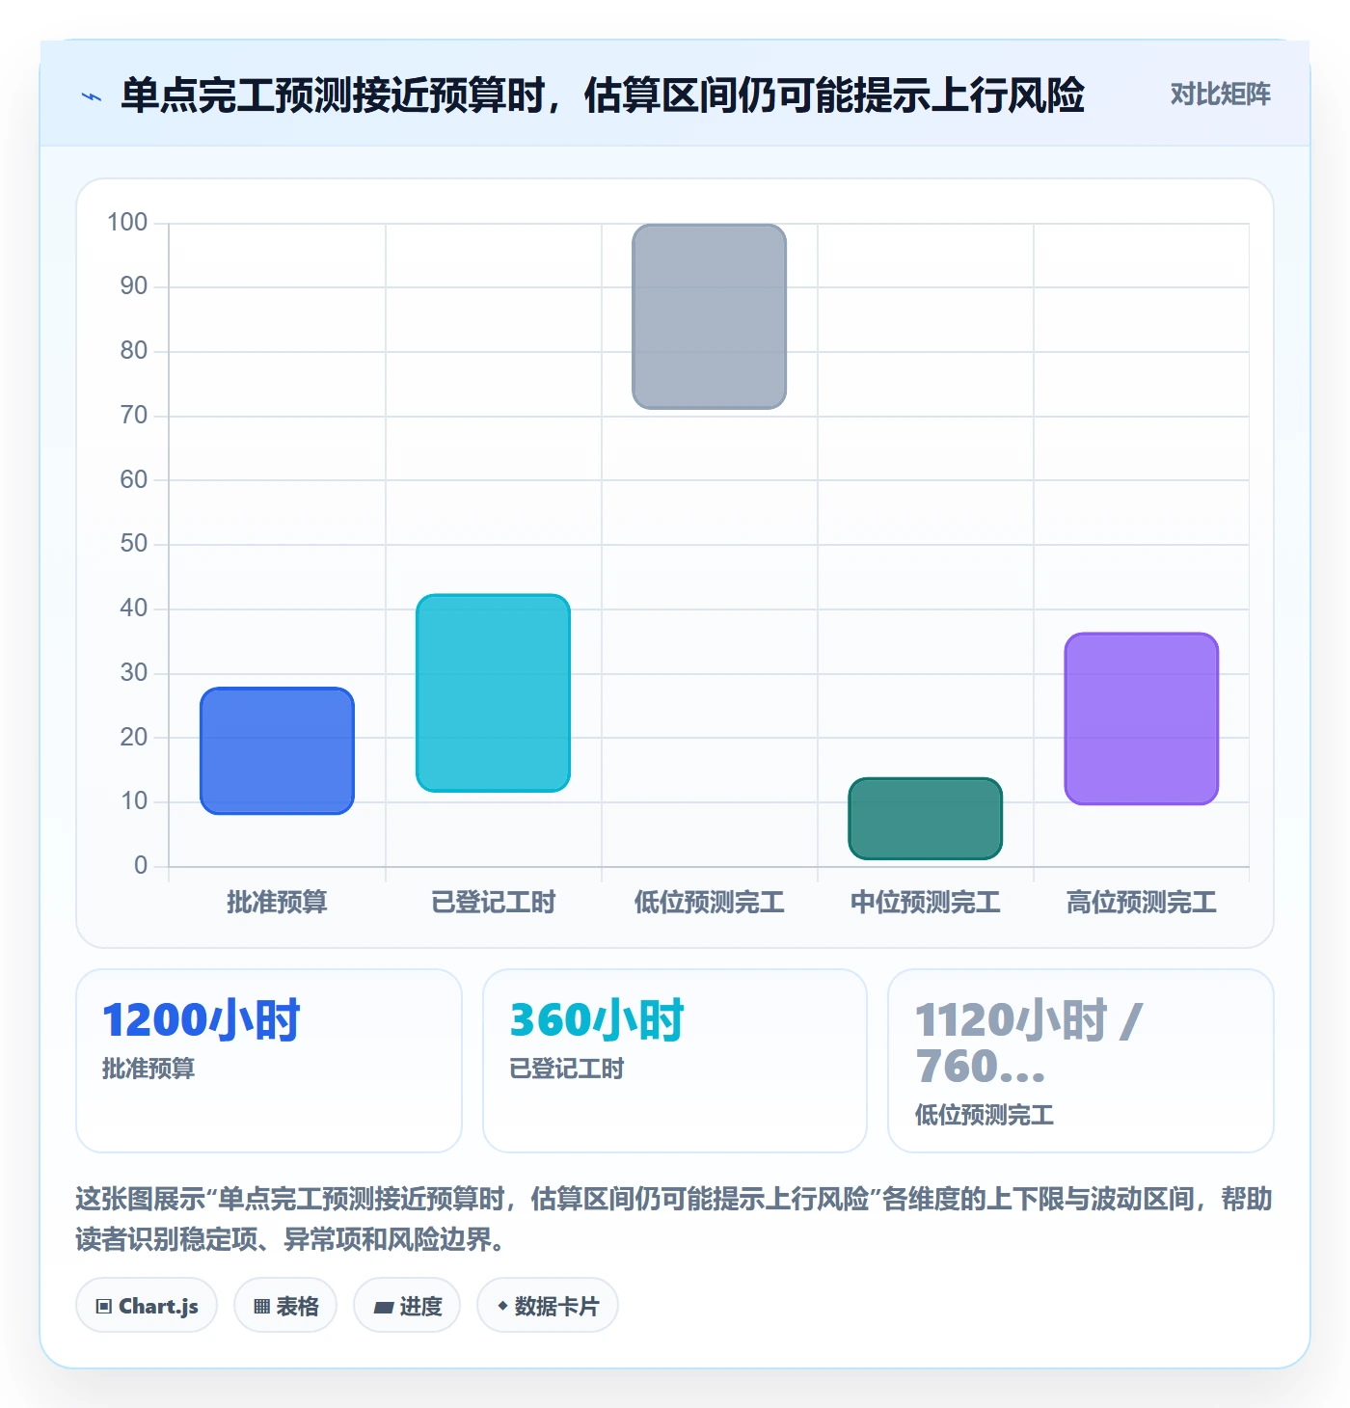Click the 100 tick on the y-axis
This screenshot has width=1350, height=1408.
point(127,223)
